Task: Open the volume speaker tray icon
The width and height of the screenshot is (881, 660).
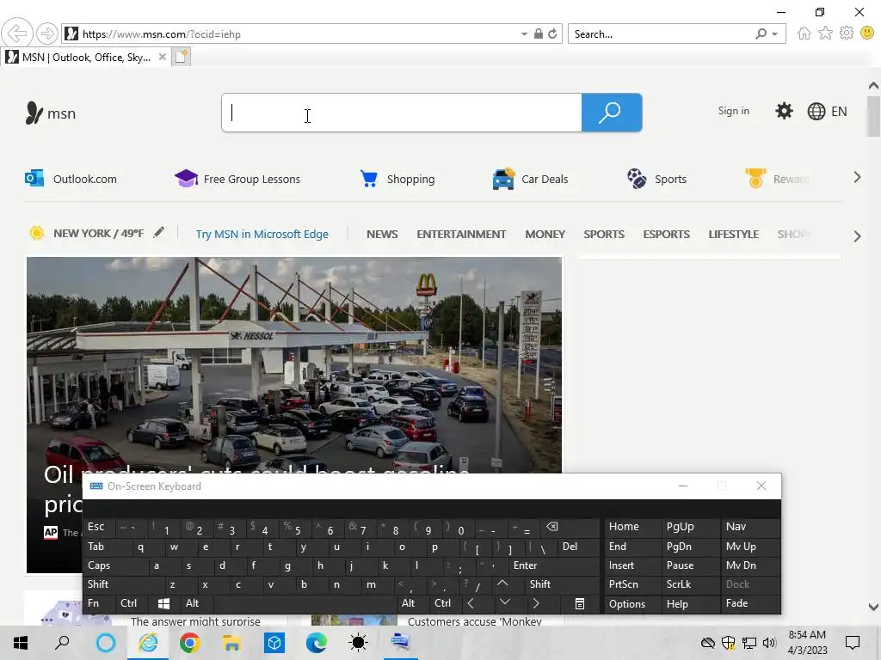Action: coord(769,643)
